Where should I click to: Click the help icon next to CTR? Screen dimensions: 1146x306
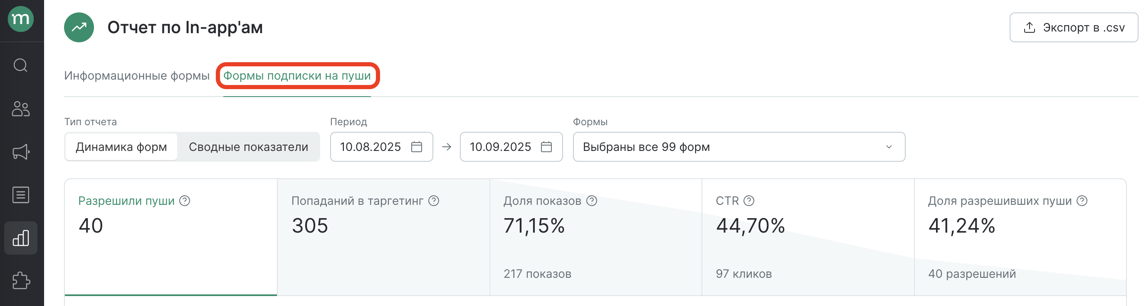[x=749, y=201]
